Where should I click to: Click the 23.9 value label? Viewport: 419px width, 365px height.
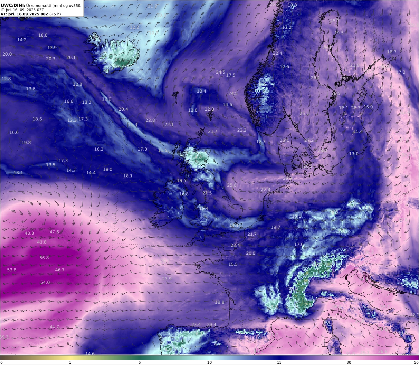pyautogui.click(x=167, y=279)
